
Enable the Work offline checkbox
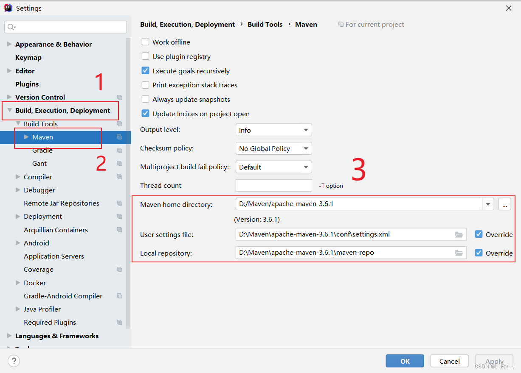[x=145, y=42]
